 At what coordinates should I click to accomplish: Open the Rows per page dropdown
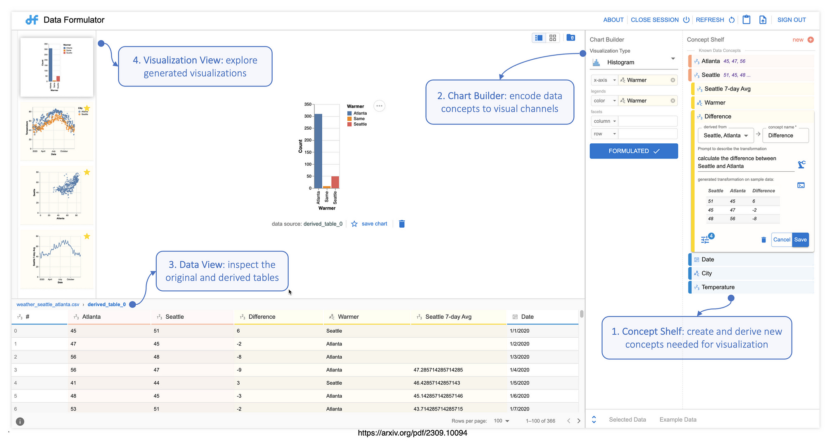coord(501,421)
